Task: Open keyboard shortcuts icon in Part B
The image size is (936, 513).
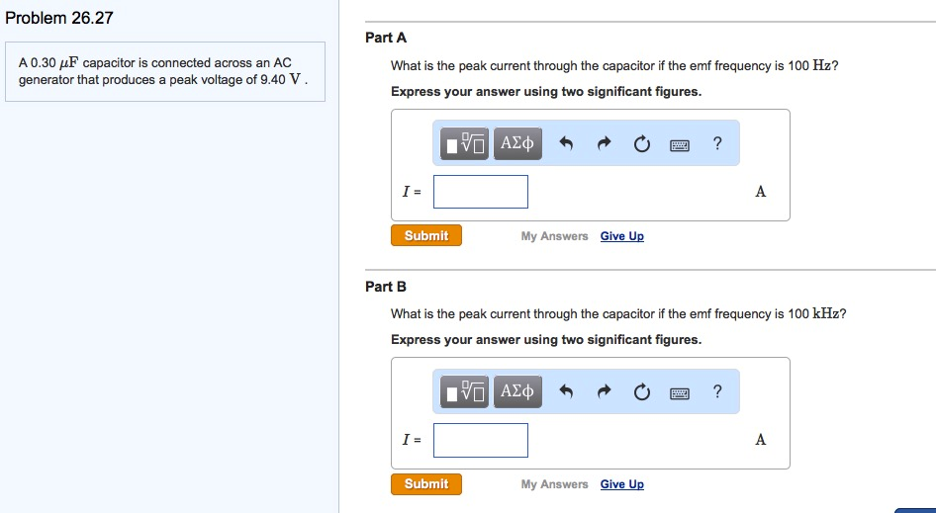Action: (x=680, y=393)
